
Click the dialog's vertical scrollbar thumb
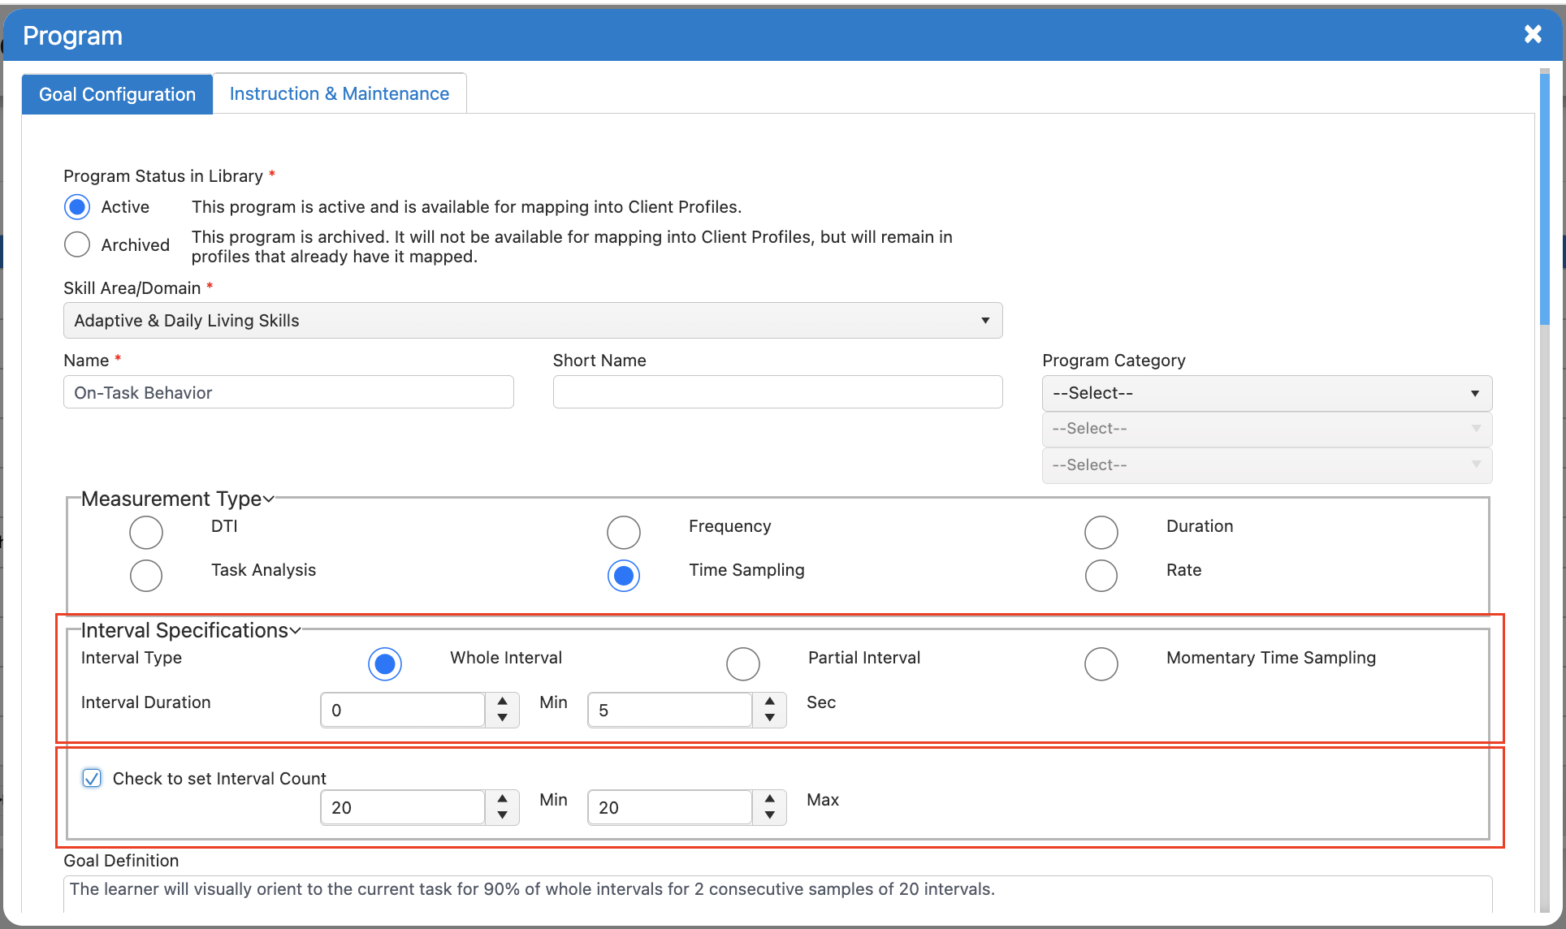coord(1544,199)
